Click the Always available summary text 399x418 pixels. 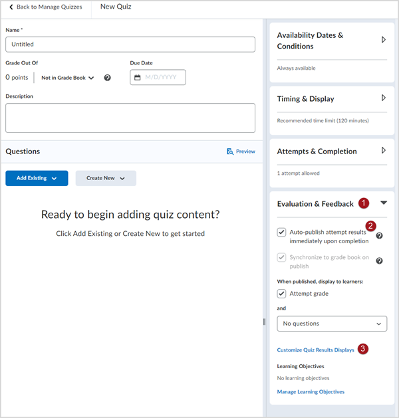click(296, 68)
